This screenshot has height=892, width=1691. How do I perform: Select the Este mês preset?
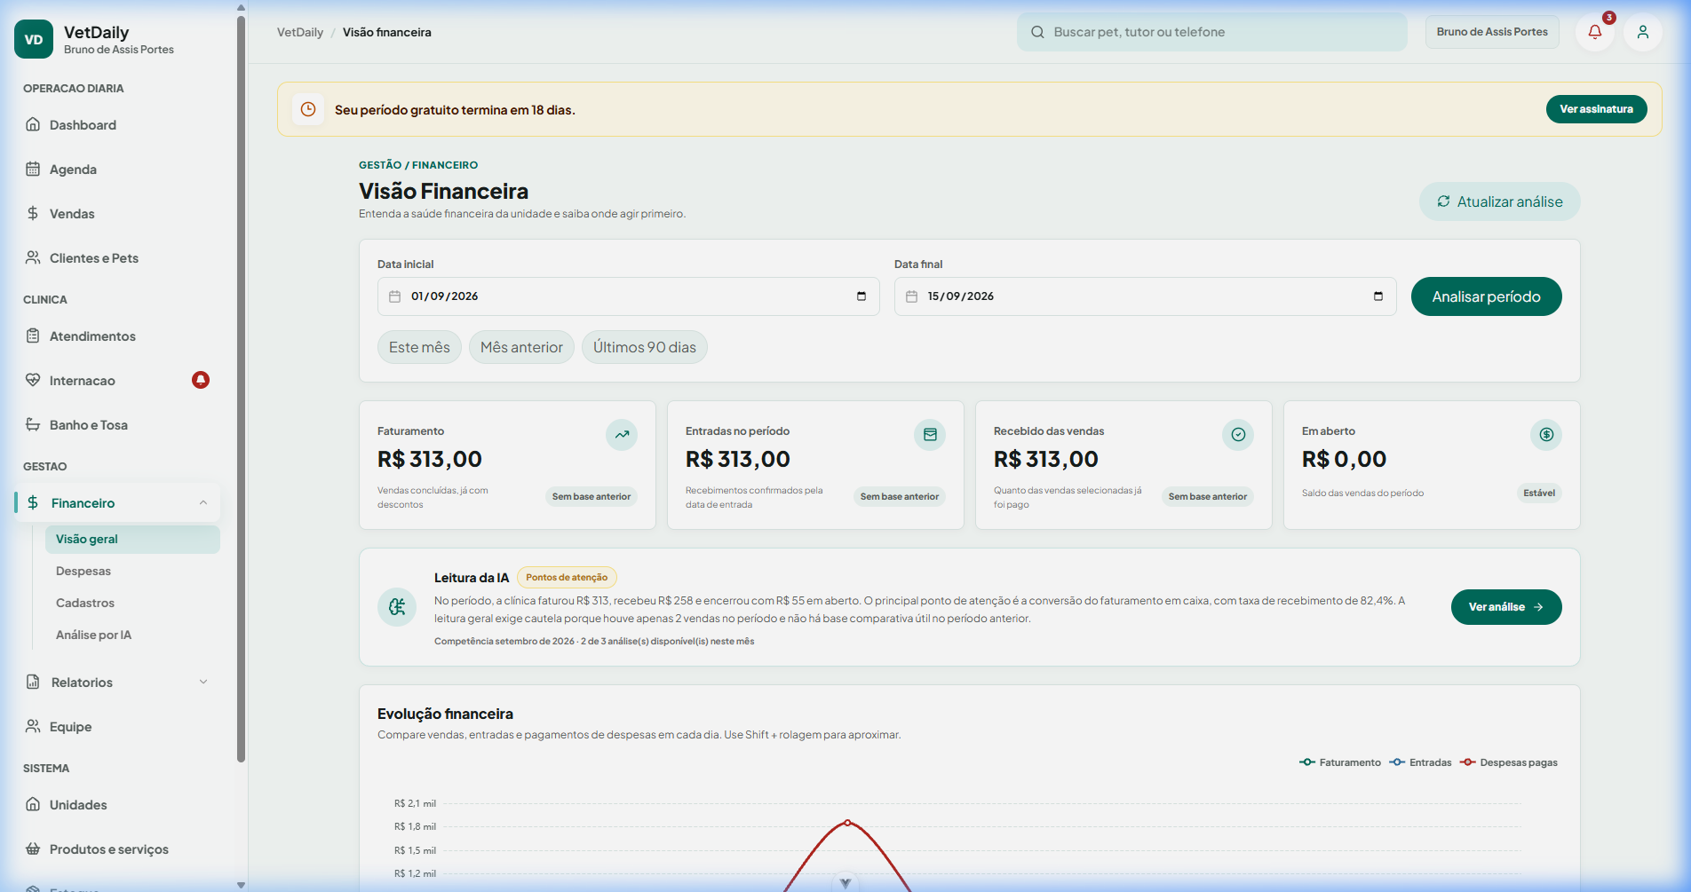[x=419, y=347]
